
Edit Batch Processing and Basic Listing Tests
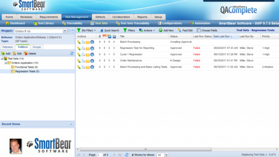79,67
